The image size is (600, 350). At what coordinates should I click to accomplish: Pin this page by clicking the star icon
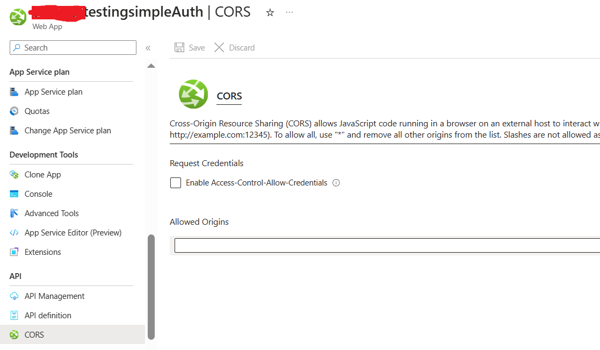coord(270,12)
